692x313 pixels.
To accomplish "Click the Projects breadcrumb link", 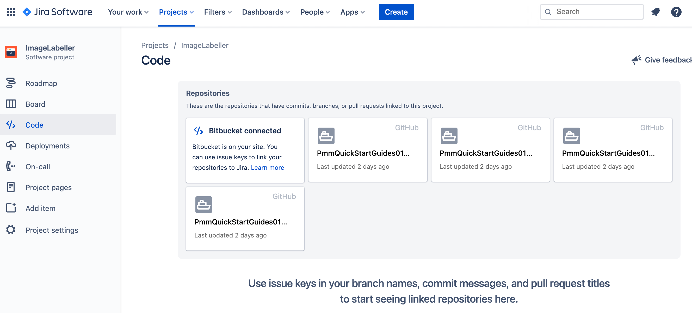I will (x=155, y=45).
